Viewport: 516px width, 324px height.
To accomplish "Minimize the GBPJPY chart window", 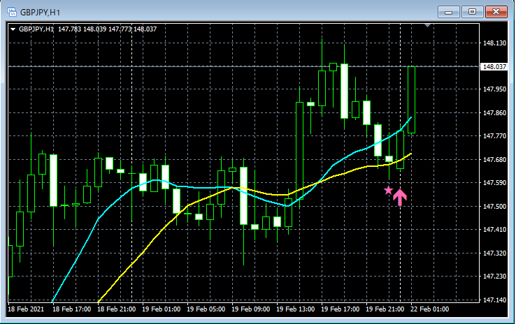I will pyautogui.click(x=448, y=12).
